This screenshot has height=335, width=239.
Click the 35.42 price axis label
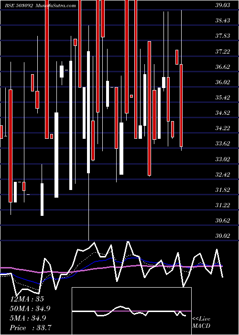(223, 98)
